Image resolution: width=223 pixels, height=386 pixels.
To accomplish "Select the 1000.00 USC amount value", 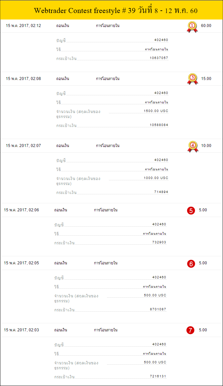I will tap(156, 178).
